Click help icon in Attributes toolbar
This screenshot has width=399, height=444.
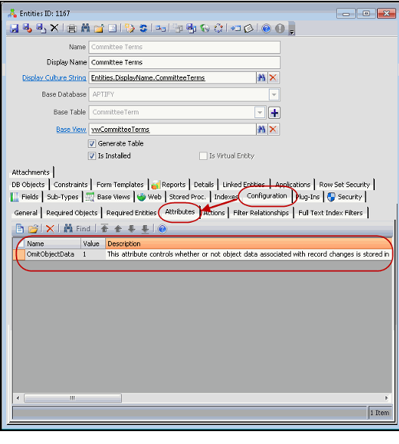162,229
